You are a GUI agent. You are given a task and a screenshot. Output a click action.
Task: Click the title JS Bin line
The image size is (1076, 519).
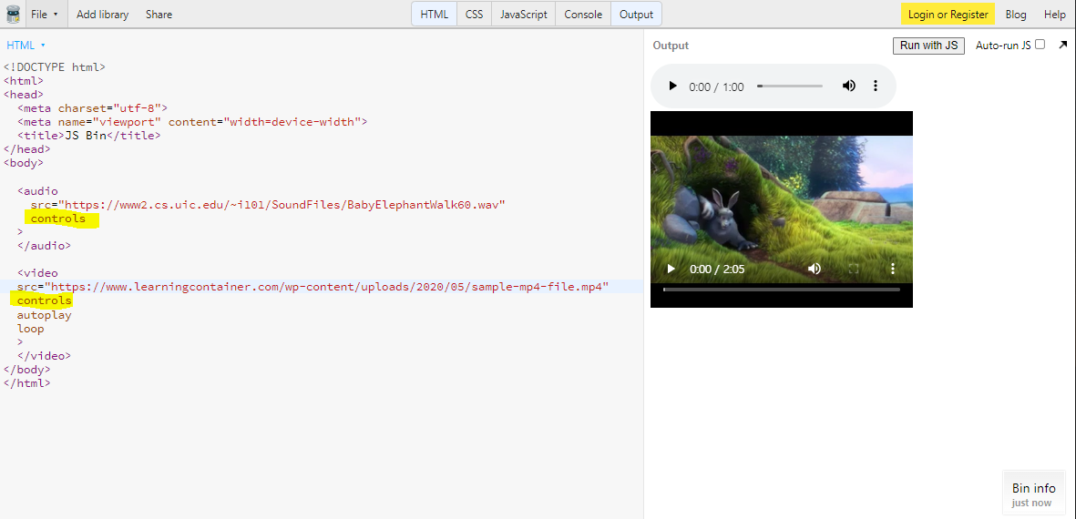pos(89,135)
